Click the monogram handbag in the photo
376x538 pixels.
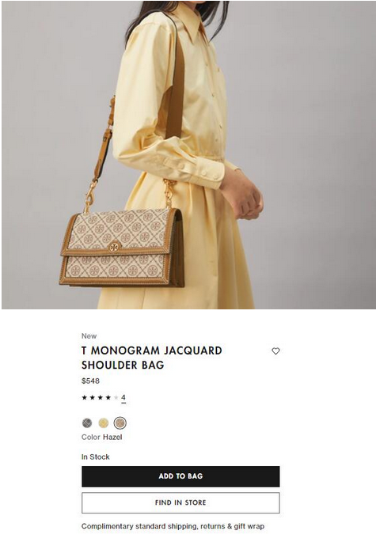pyautogui.click(x=122, y=247)
